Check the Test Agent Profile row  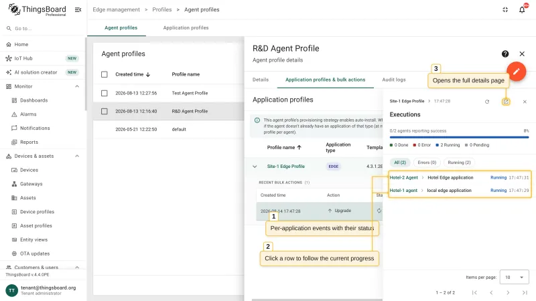coord(105,93)
